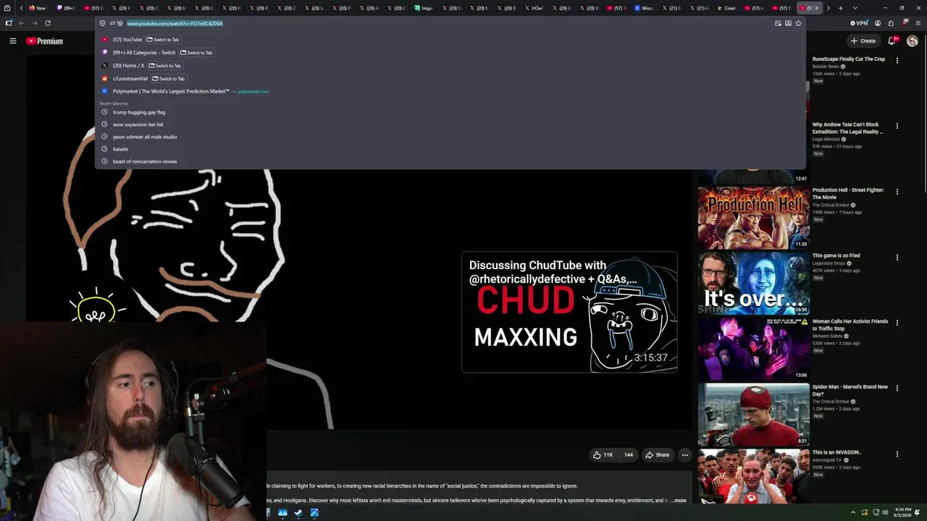Open the Steam icon in taskbar
This screenshot has height=521, width=927.
click(x=298, y=513)
